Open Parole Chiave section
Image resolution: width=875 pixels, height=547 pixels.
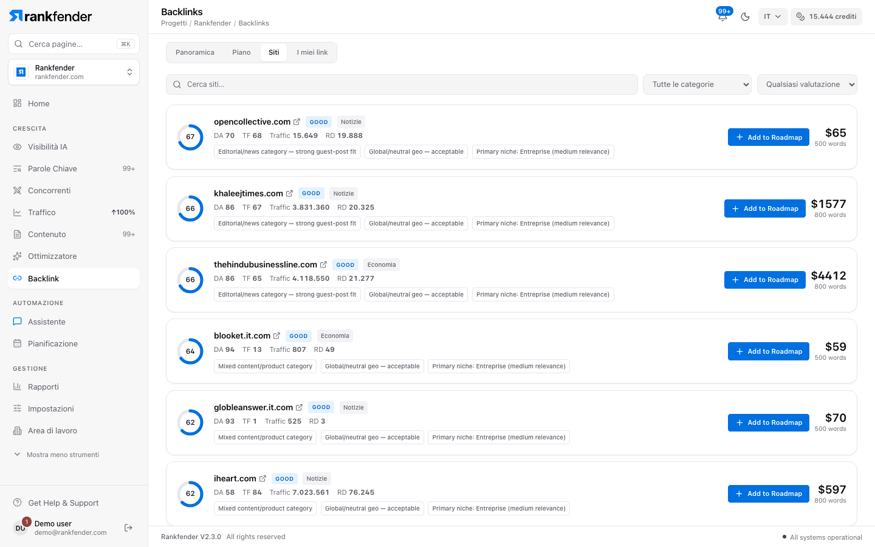click(x=74, y=168)
